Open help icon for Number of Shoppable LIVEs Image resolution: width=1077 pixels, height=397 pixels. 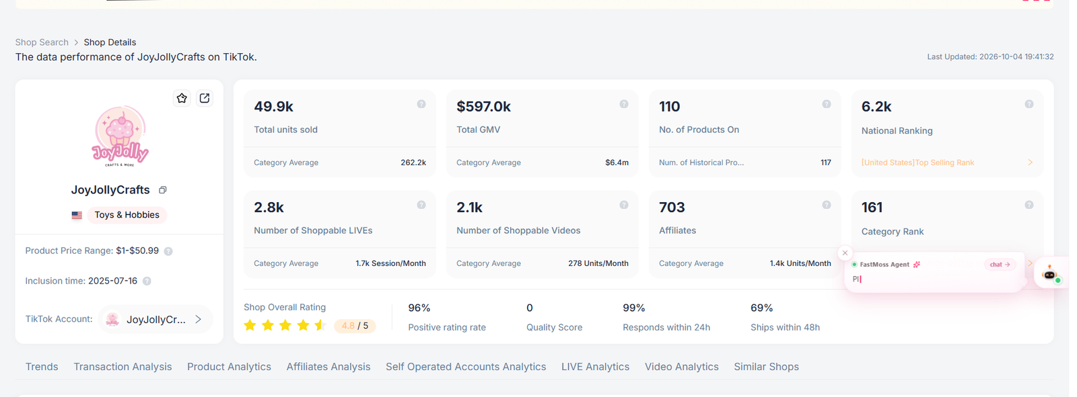[x=421, y=205]
